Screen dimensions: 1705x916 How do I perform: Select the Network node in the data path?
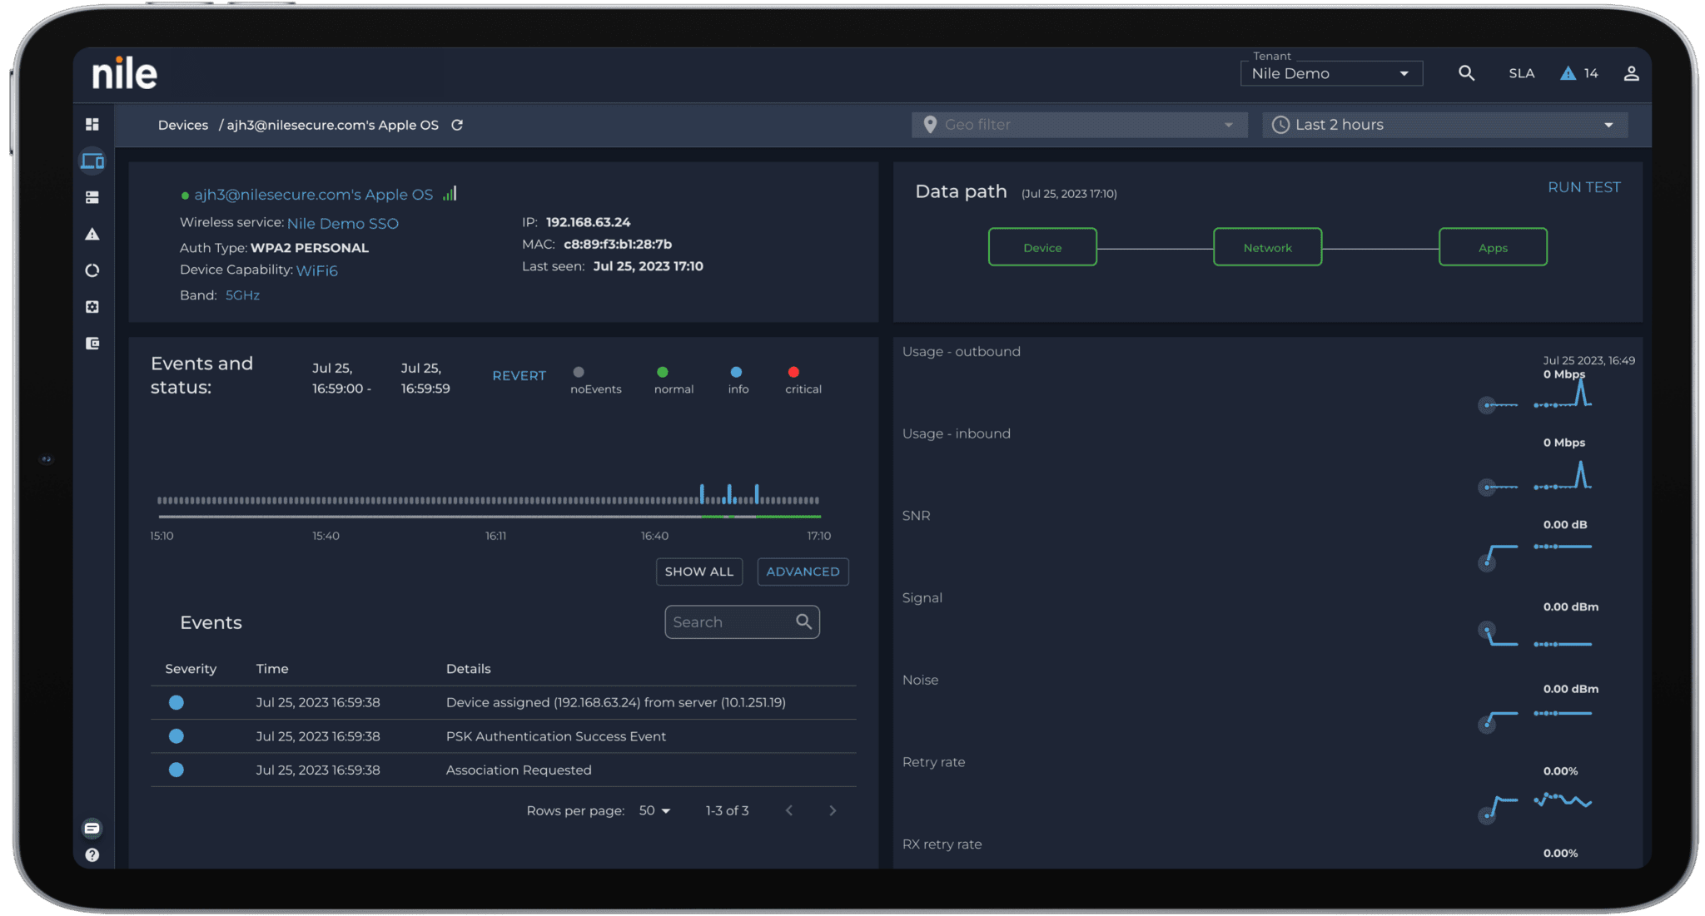(x=1267, y=246)
